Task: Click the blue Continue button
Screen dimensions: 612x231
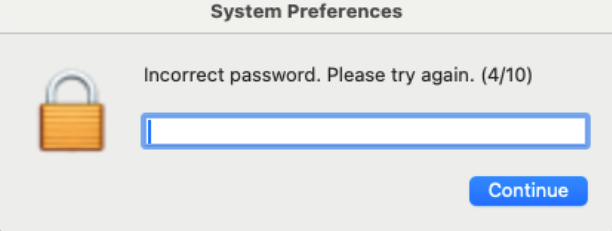Action: [x=528, y=191]
